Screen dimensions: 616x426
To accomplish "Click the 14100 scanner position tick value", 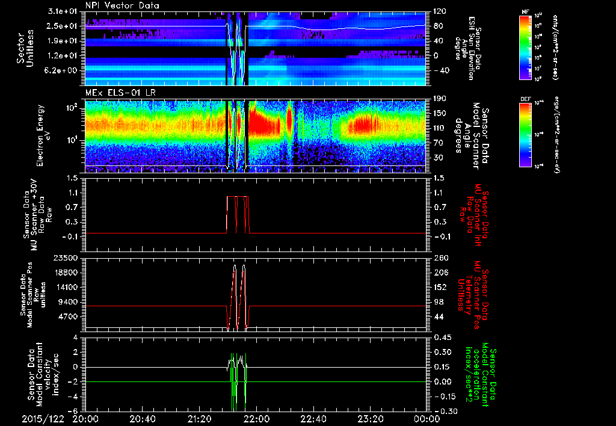I will pyautogui.click(x=66, y=287).
